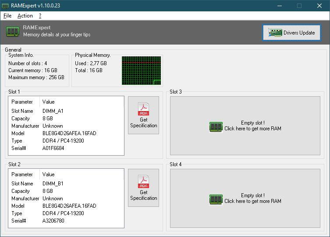Select Slot 1 type DDR4 / PC4-19200
Screen dimensions: 330x237
(63, 141)
